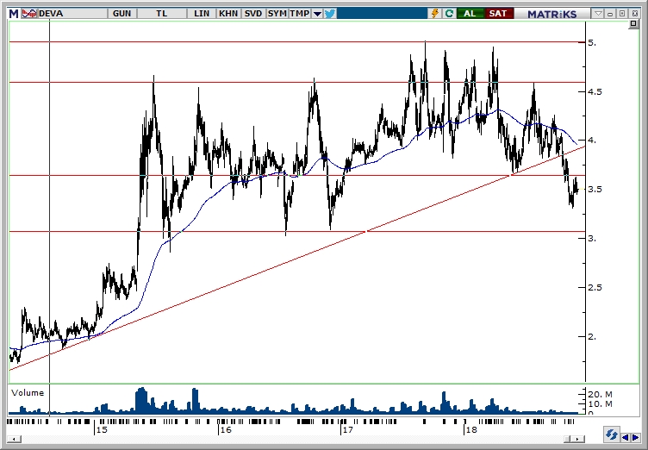Click the 15 year marker on time axis

click(x=102, y=429)
